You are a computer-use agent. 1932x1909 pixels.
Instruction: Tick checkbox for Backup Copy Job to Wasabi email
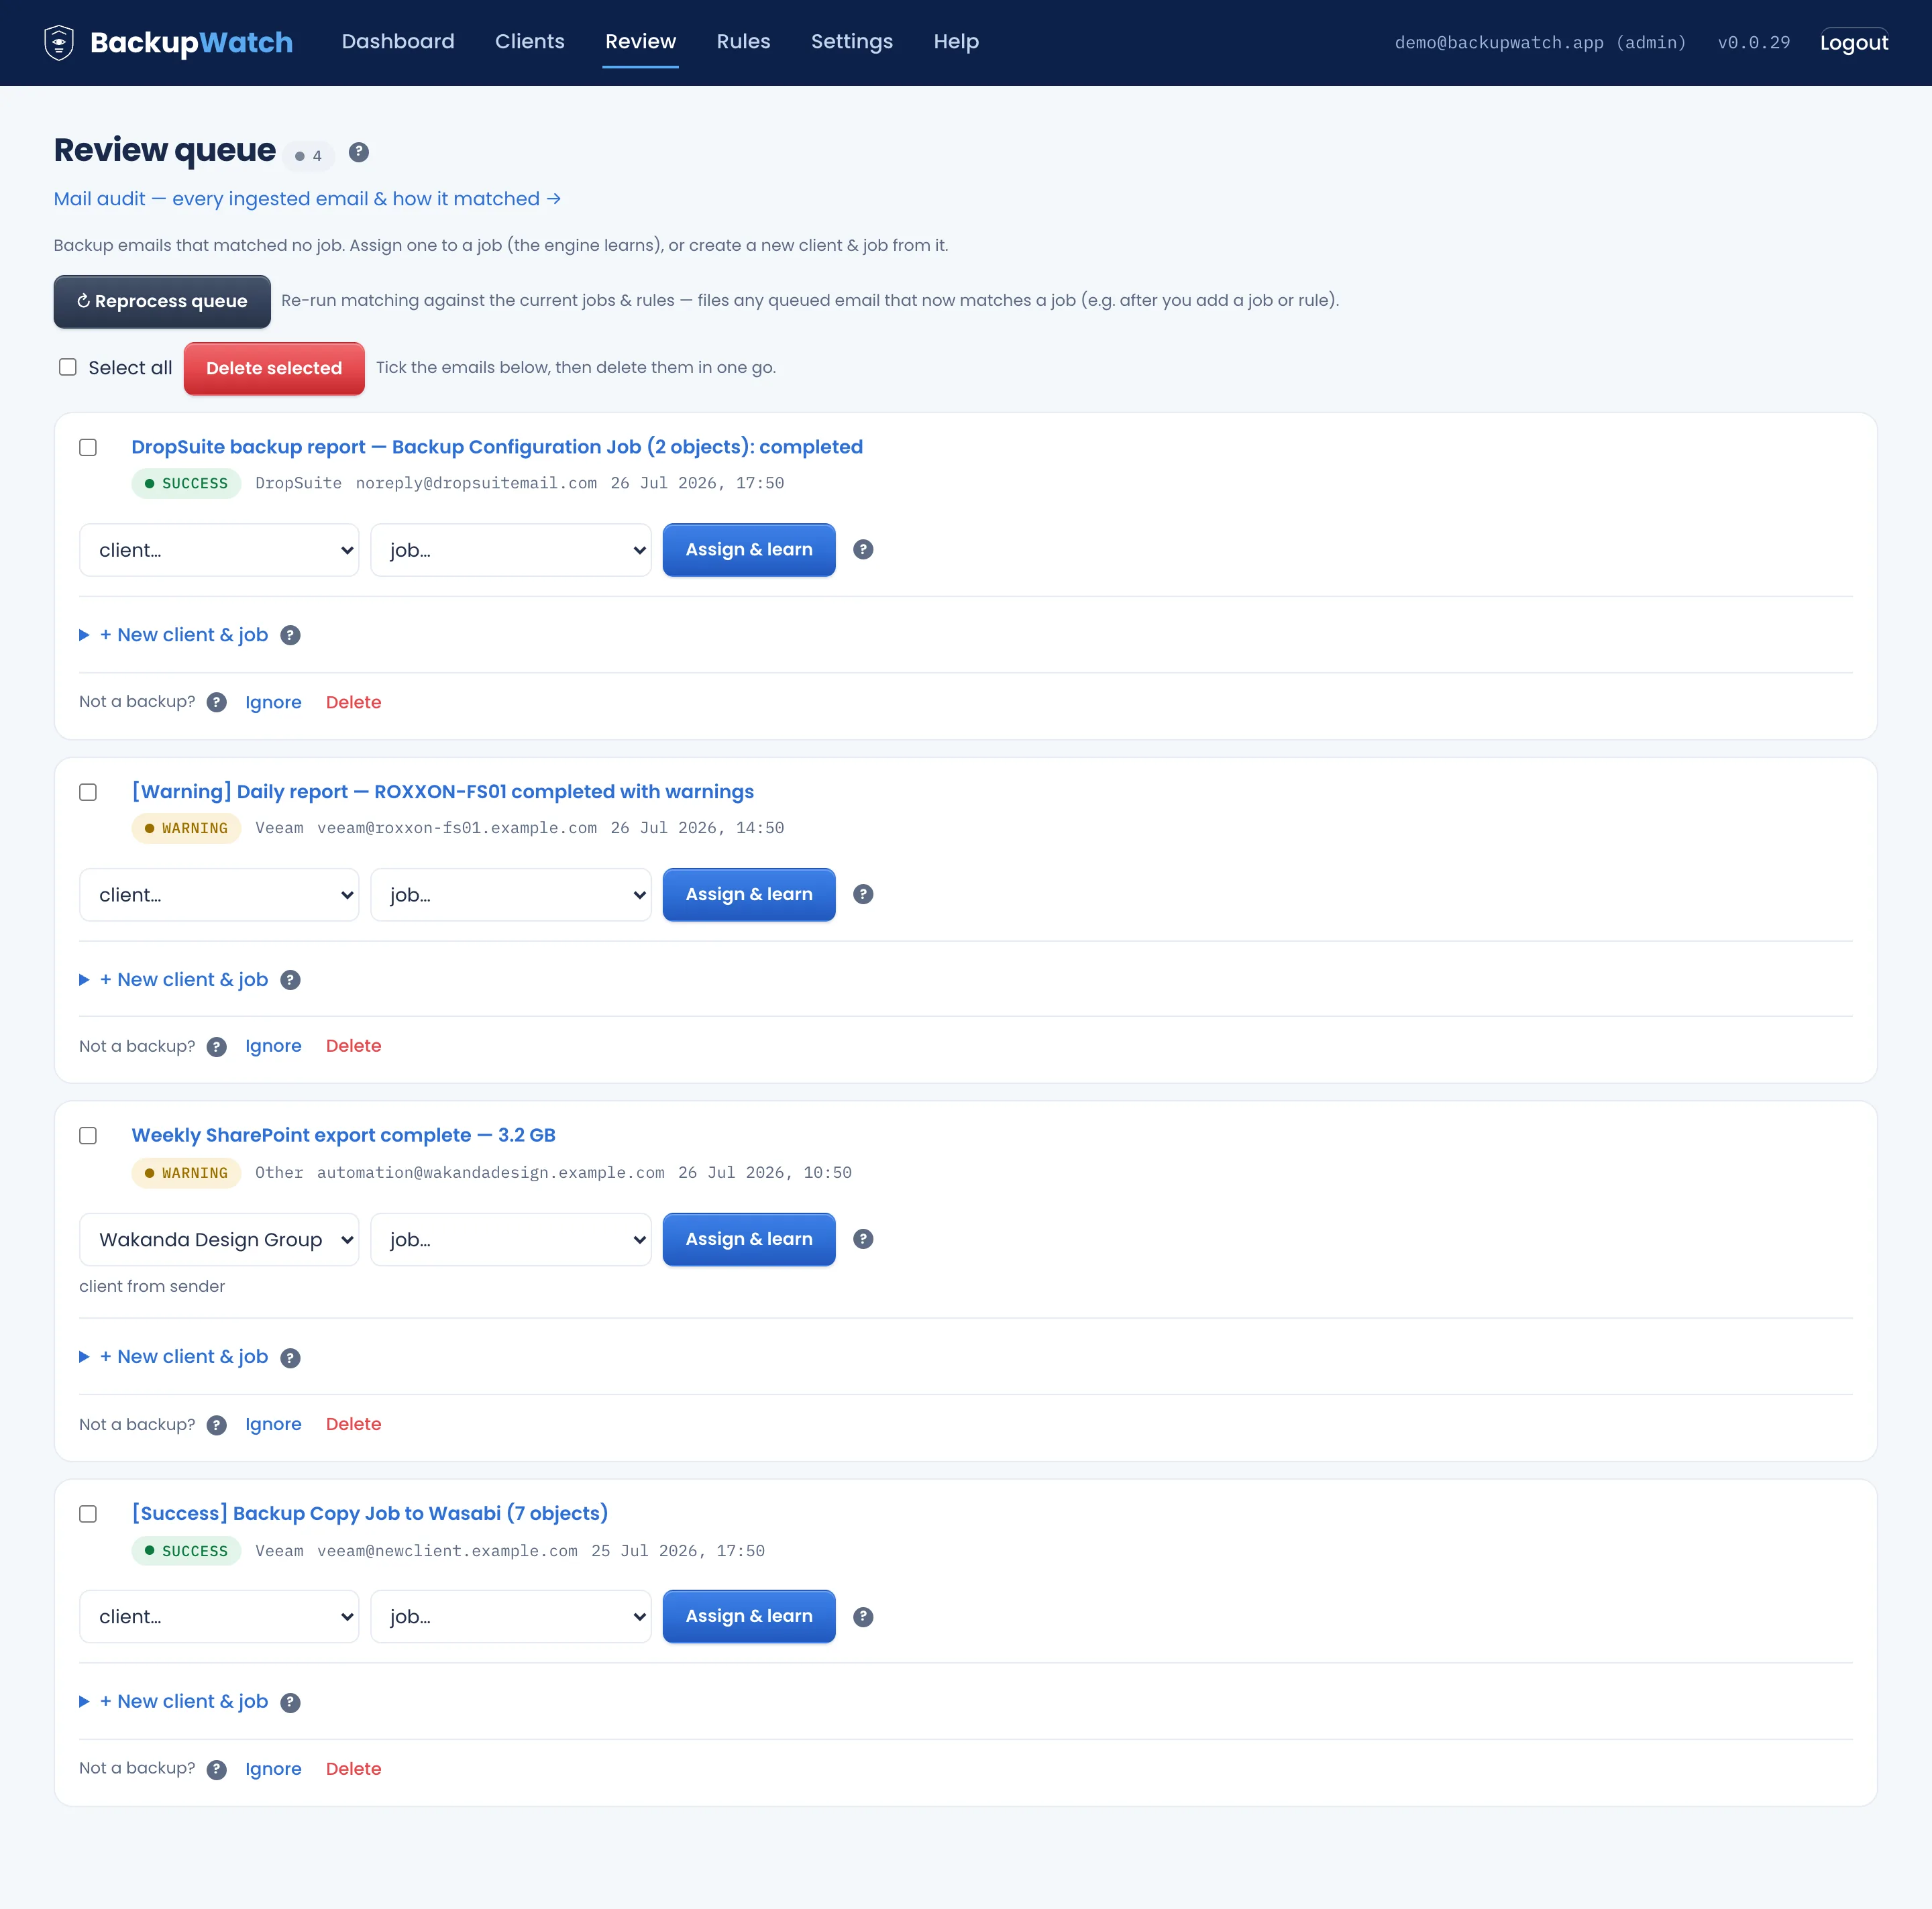[88, 1513]
